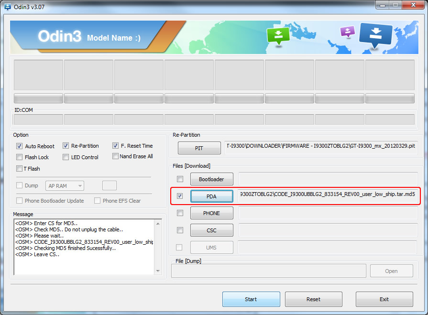This screenshot has width=428, height=315.
Task: Click the 'Please wait..' log line
Action: click(40, 236)
